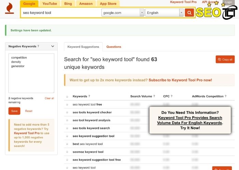This screenshot has height=170, width=239.
Task: Click the 'seo keyword tool free' keyword text
Action: click(87, 104)
